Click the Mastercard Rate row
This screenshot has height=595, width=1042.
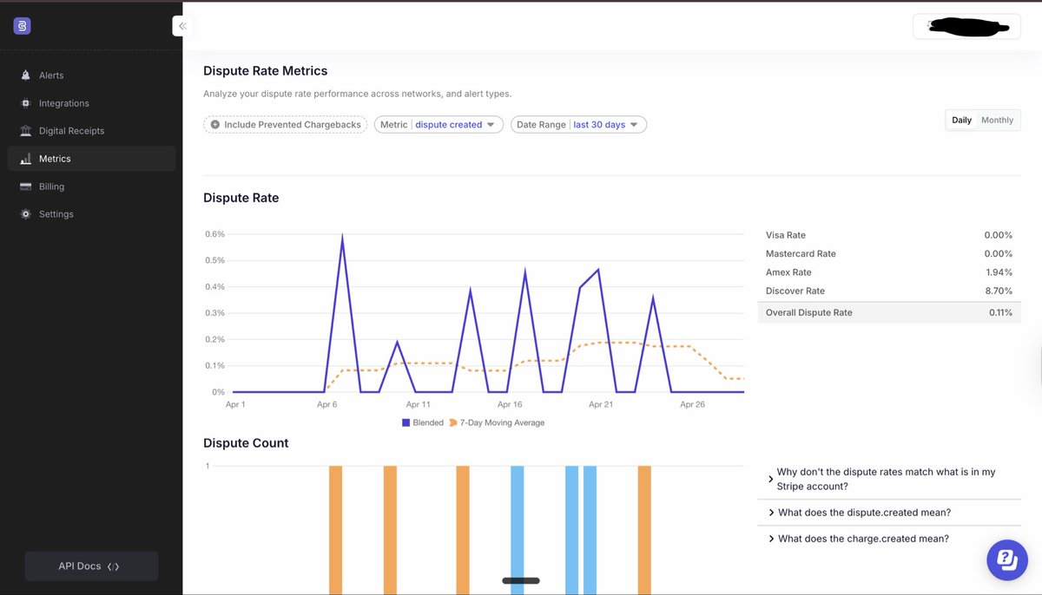[889, 254]
